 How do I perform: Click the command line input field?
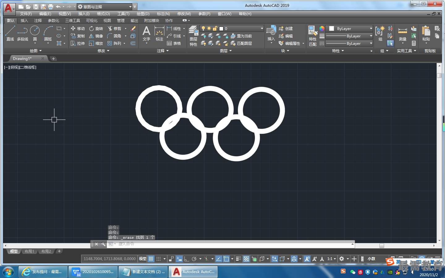point(233,244)
